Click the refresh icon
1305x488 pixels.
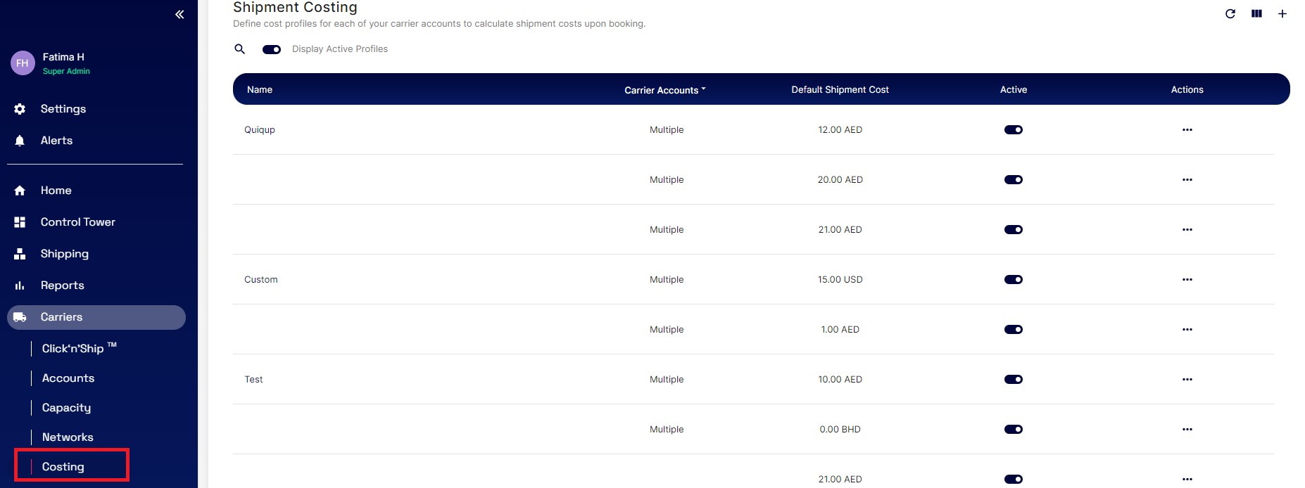click(1230, 14)
